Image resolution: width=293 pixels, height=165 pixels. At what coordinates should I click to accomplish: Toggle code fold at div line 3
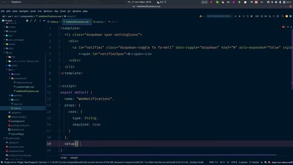[59, 41]
